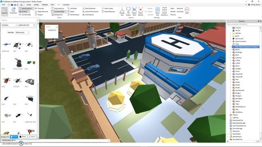Switch to the TERRAIN ribbon tab
262x147 pixels.
(45, 4)
